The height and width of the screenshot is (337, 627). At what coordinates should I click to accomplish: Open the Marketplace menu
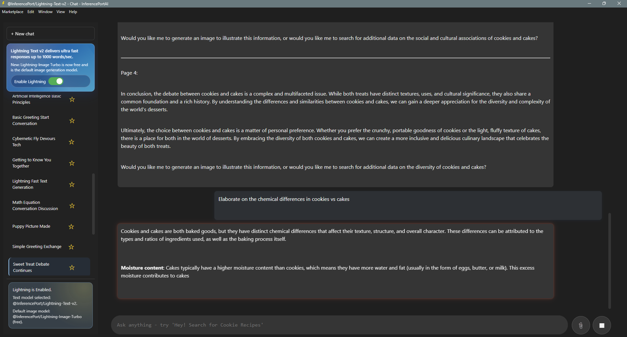click(x=13, y=12)
